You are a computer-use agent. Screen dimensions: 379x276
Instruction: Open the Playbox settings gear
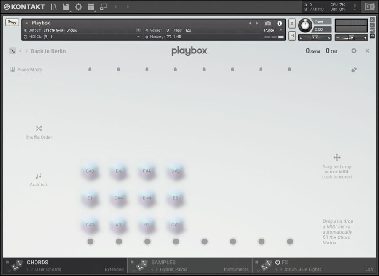pyautogui.click(x=354, y=51)
